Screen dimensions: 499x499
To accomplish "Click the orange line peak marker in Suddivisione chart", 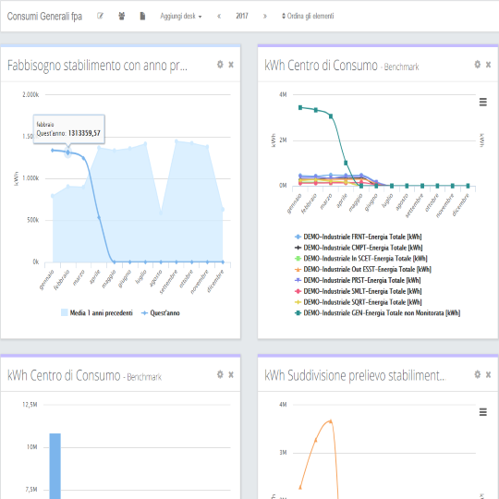I will (x=331, y=421).
